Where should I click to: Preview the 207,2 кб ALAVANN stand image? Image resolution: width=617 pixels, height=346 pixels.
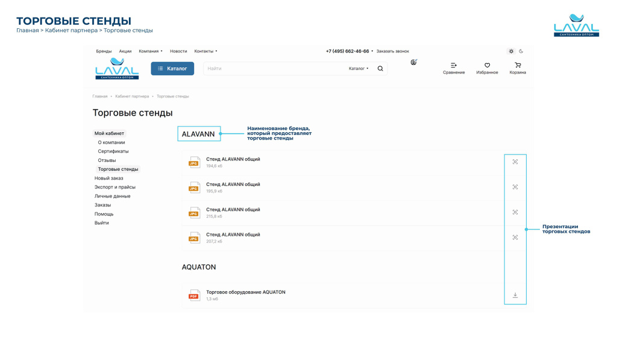coord(515,238)
